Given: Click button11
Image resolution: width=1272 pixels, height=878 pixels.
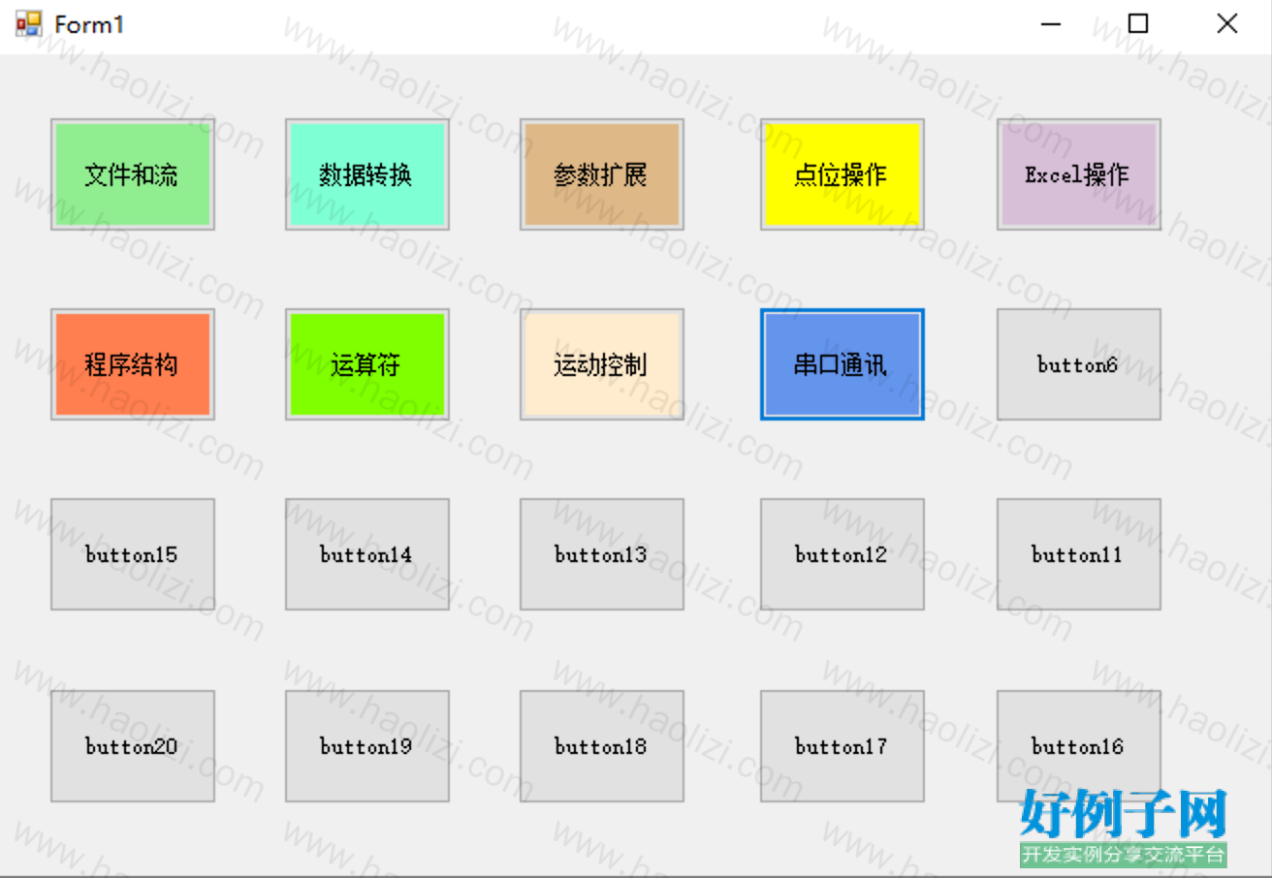Looking at the screenshot, I should point(1079,554).
